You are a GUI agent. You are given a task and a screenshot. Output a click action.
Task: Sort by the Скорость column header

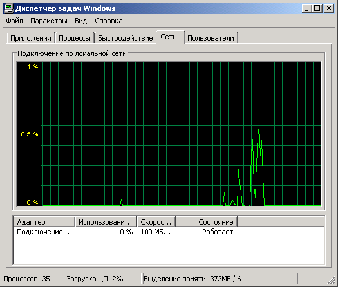(x=156, y=222)
